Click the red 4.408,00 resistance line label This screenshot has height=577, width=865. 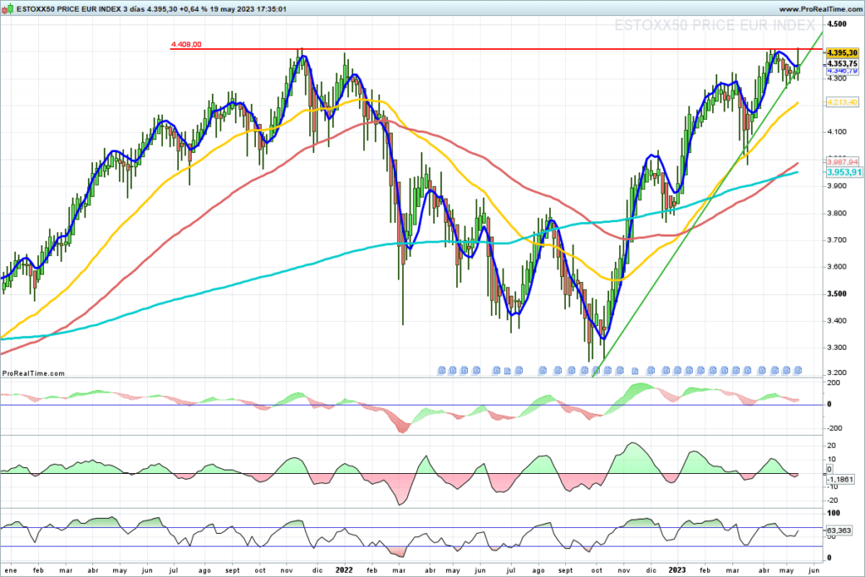click(x=185, y=44)
